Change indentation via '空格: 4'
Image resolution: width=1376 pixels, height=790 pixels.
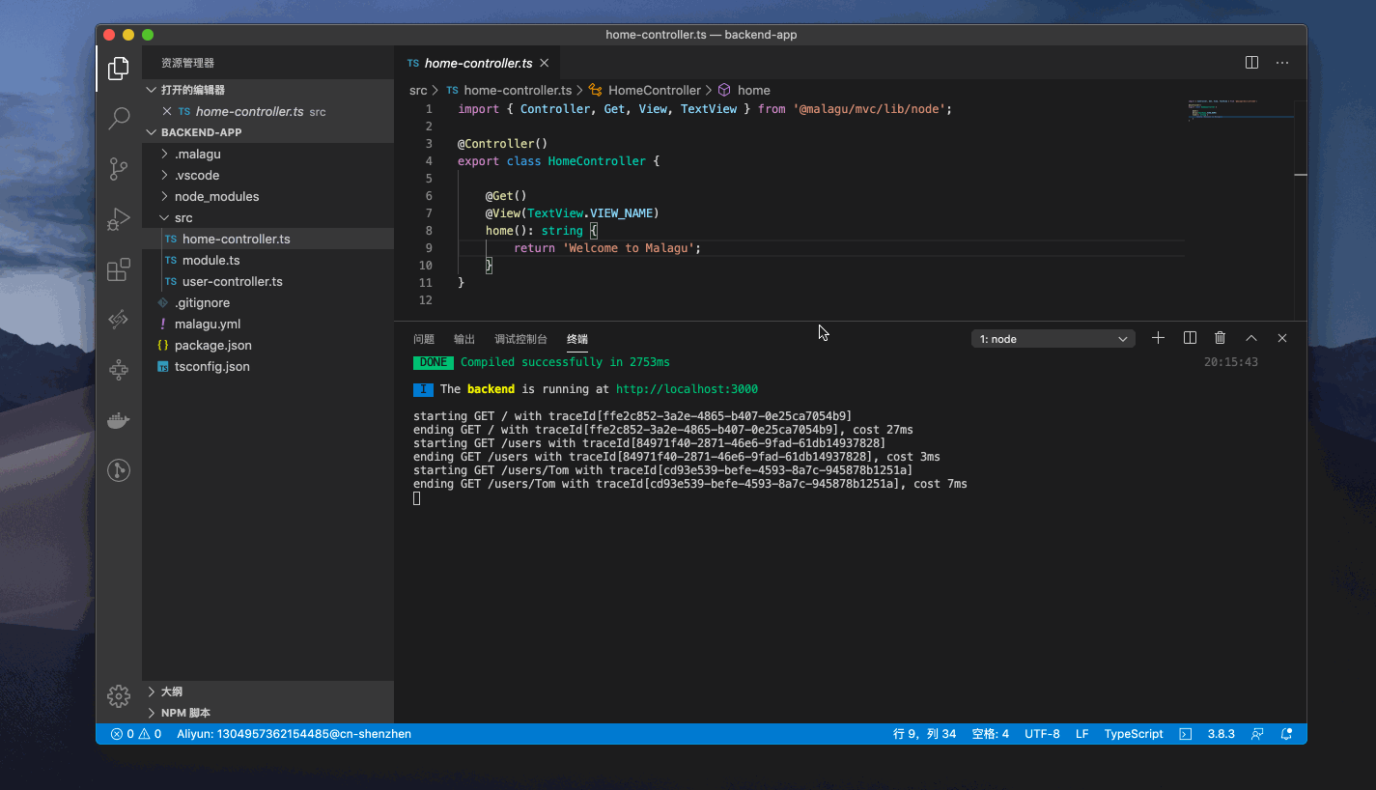[x=990, y=734]
